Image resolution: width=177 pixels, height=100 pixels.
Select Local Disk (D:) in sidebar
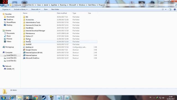click(x=11, y=58)
